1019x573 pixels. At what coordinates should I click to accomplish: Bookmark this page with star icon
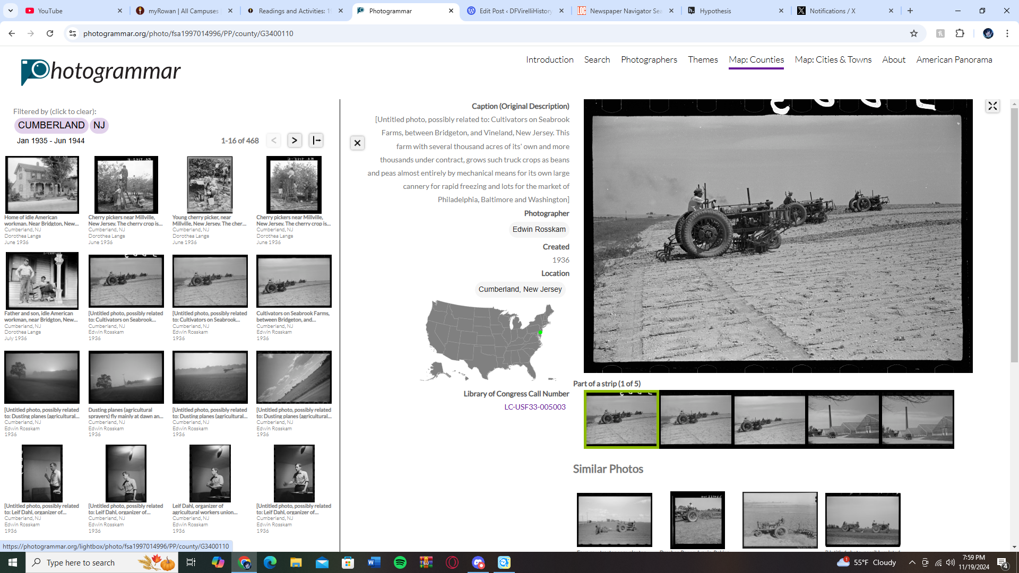(914, 33)
